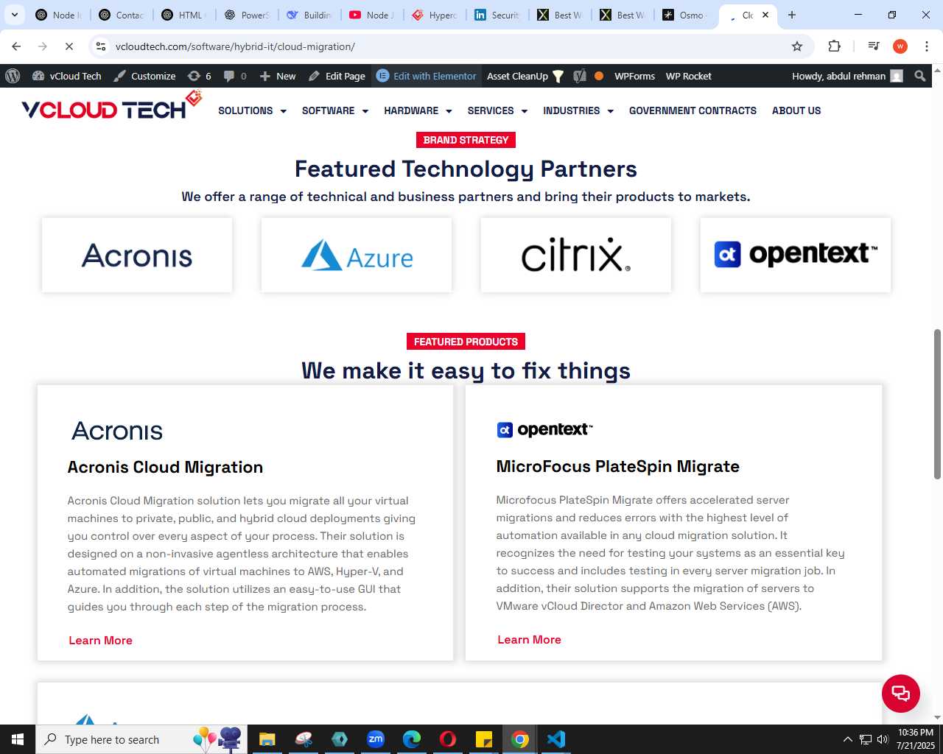Click the updates icon showing 6

click(x=200, y=76)
